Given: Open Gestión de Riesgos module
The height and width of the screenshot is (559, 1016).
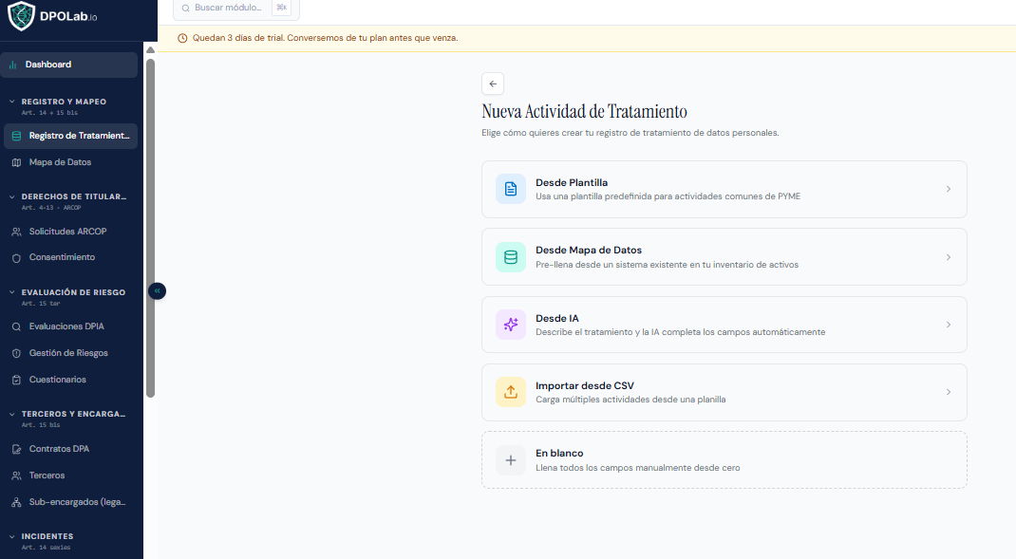Looking at the screenshot, I should (x=70, y=353).
